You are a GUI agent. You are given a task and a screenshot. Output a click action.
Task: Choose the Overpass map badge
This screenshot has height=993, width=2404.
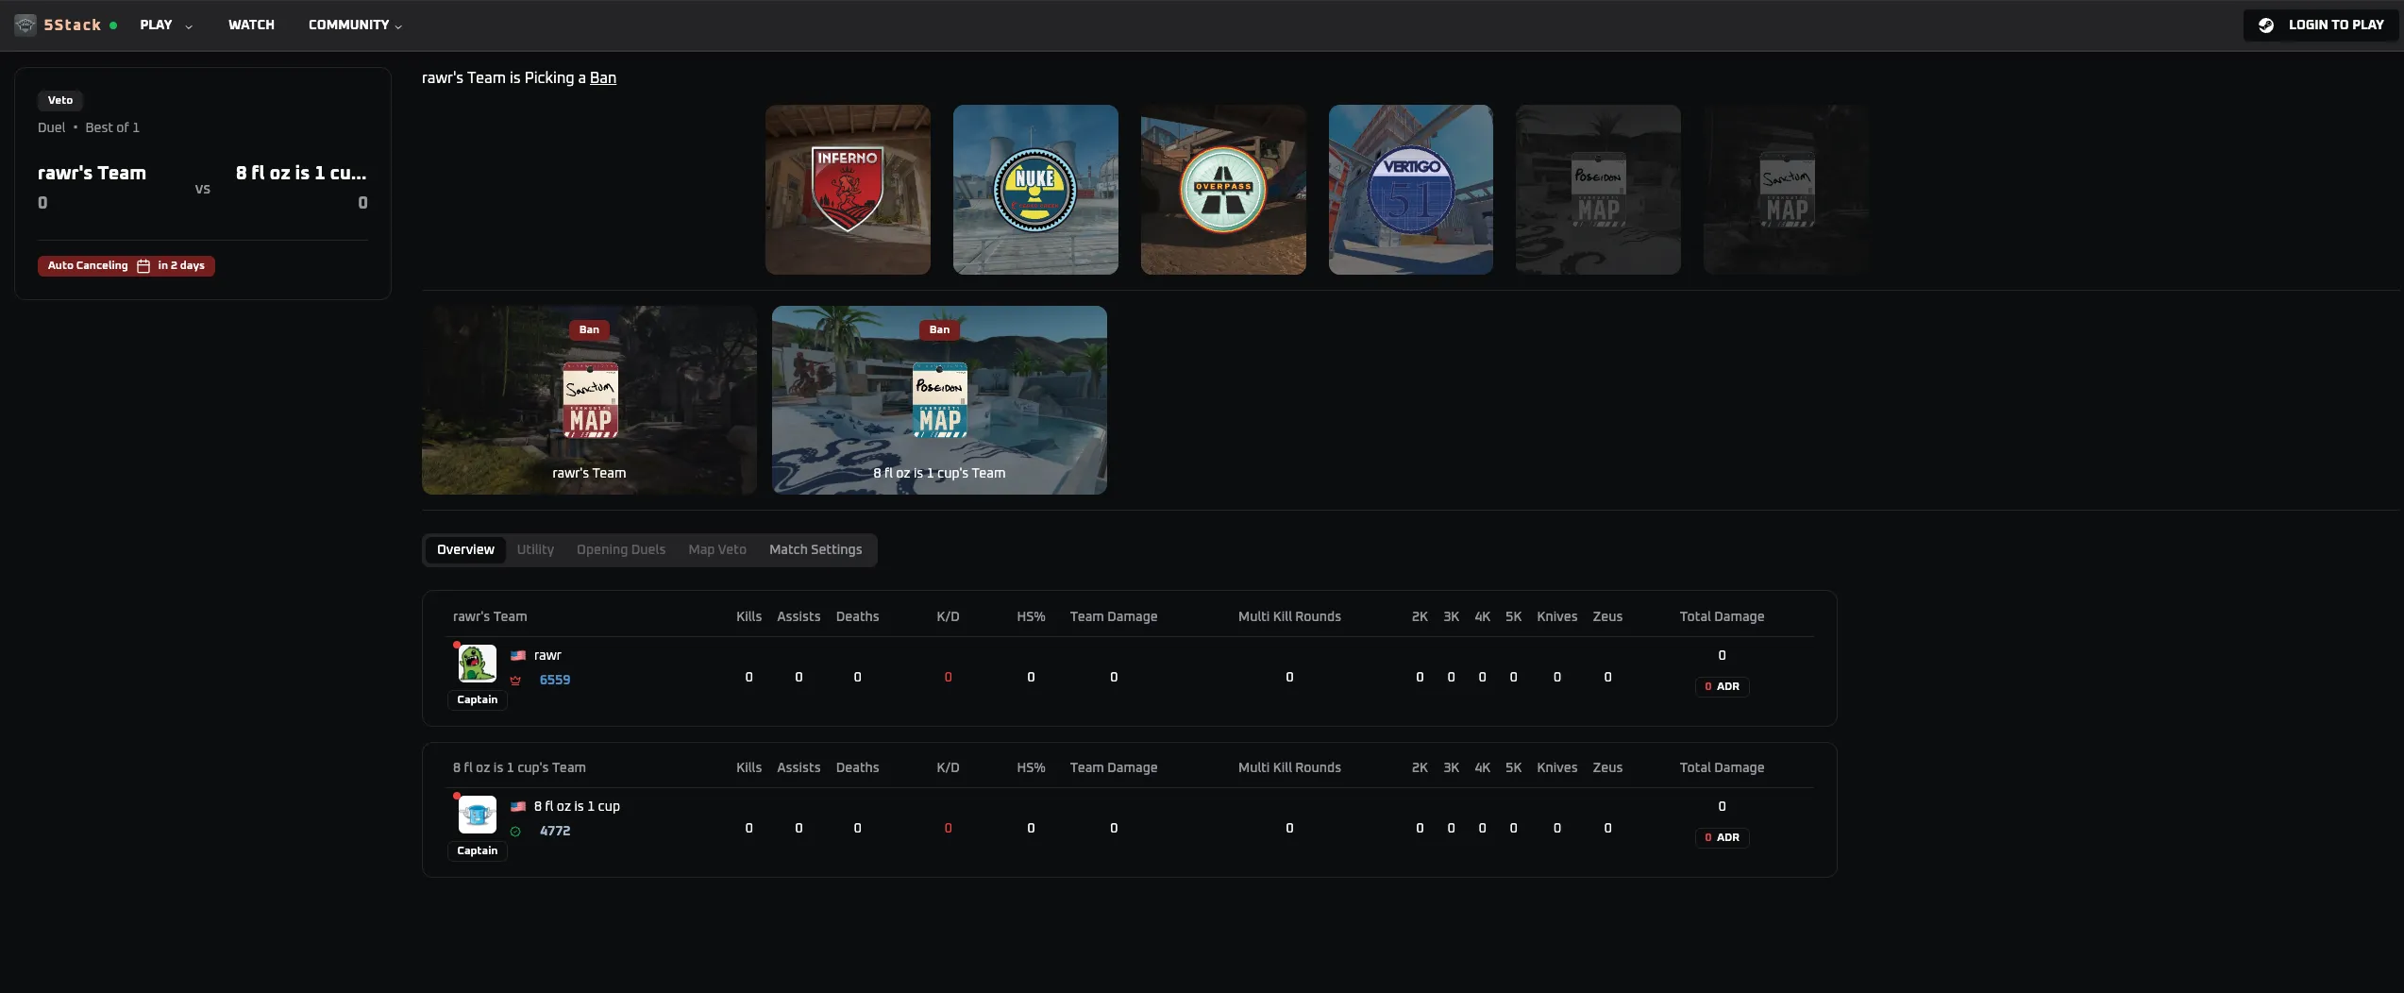[1222, 190]
